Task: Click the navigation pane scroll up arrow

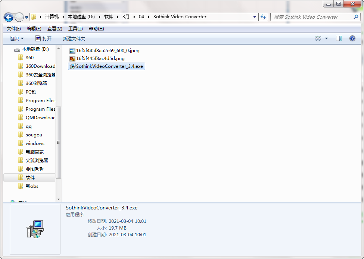Action: click(59, 48)
